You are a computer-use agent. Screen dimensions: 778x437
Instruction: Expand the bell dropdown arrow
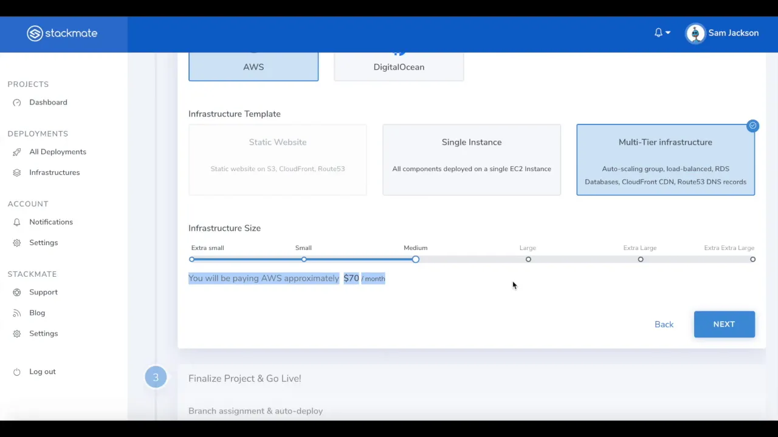tap(668, 33)
